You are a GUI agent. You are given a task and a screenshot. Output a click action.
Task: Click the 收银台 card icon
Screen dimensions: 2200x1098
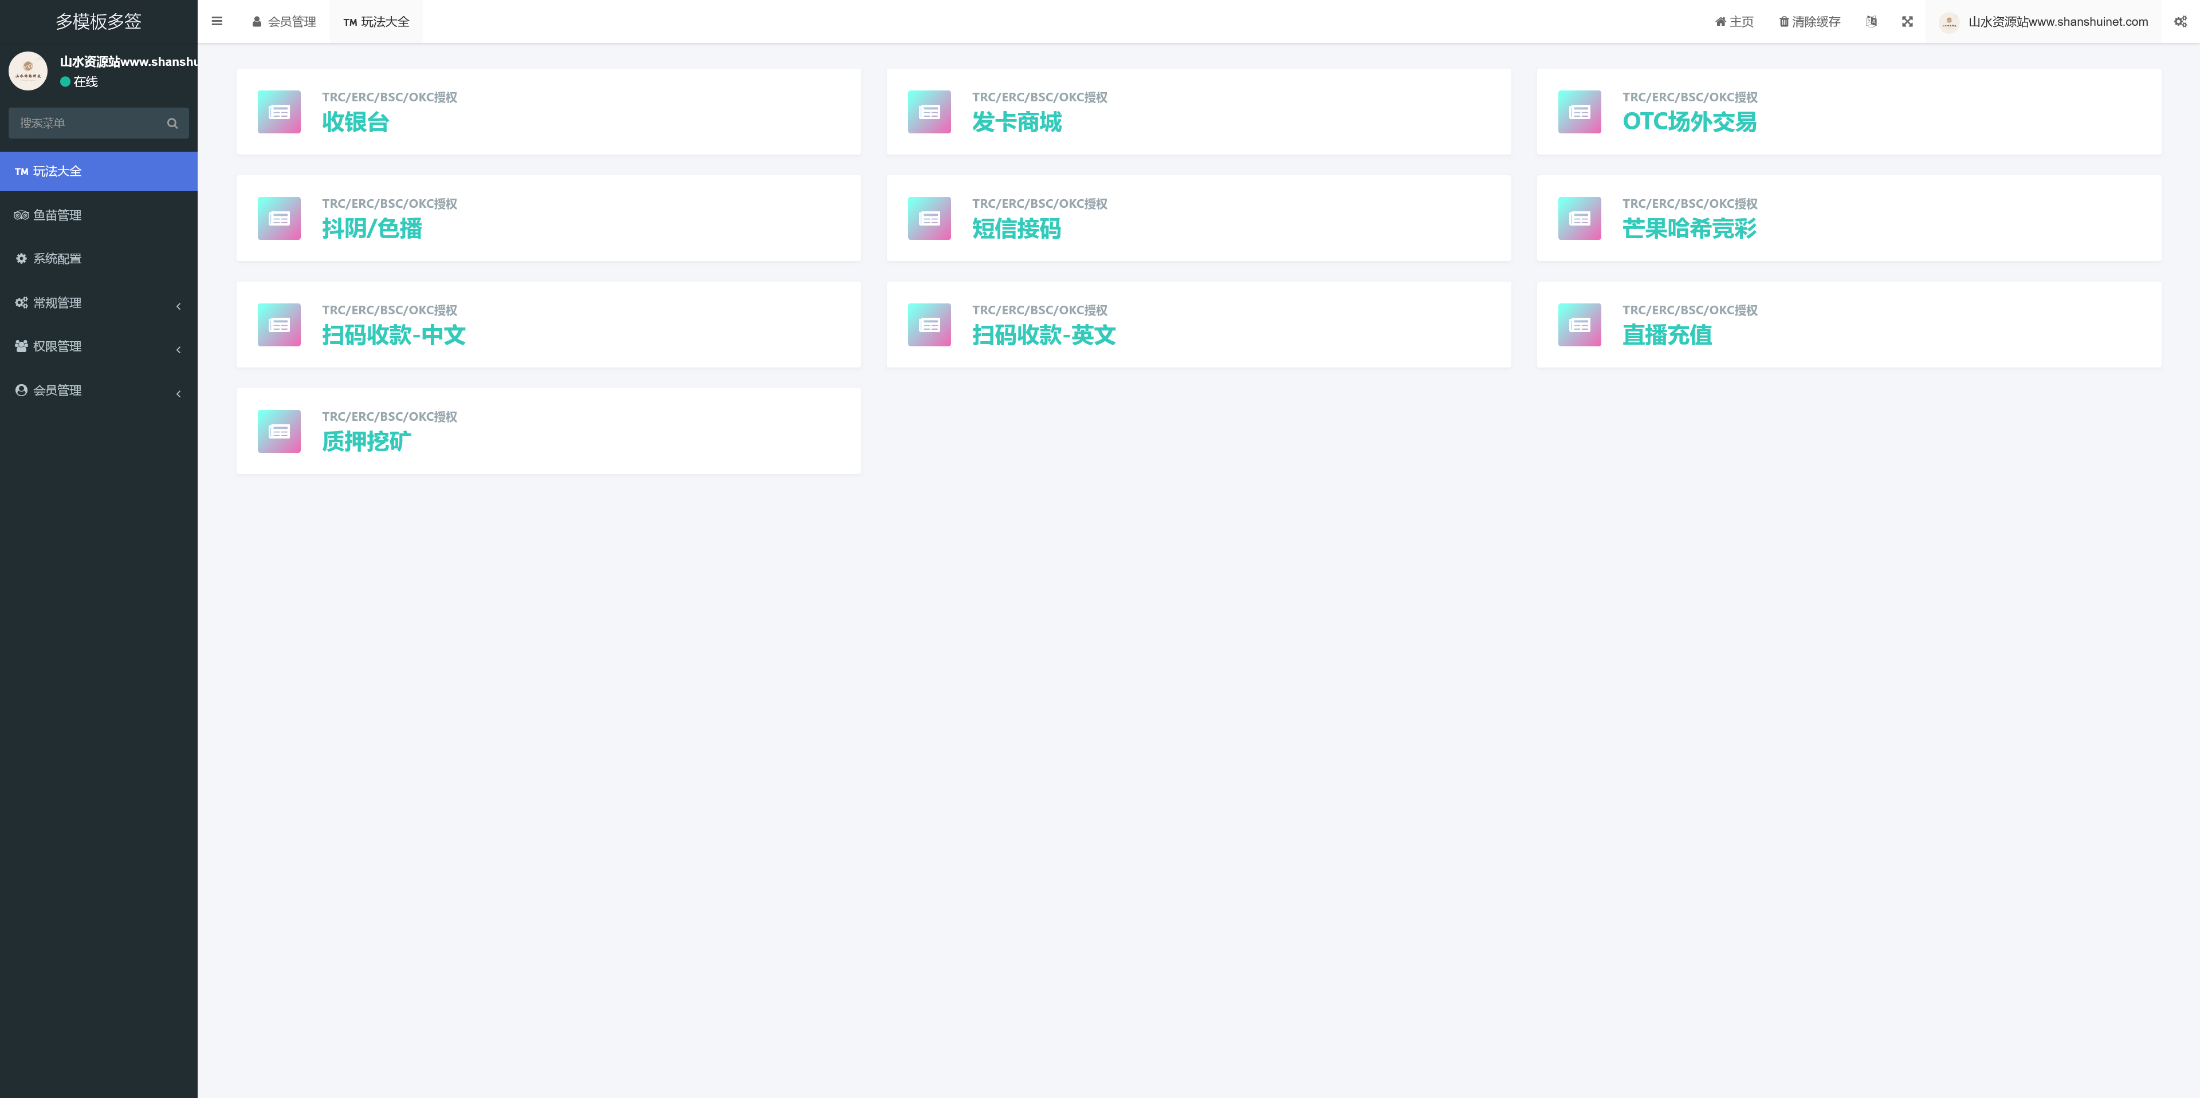coord(279,112)
